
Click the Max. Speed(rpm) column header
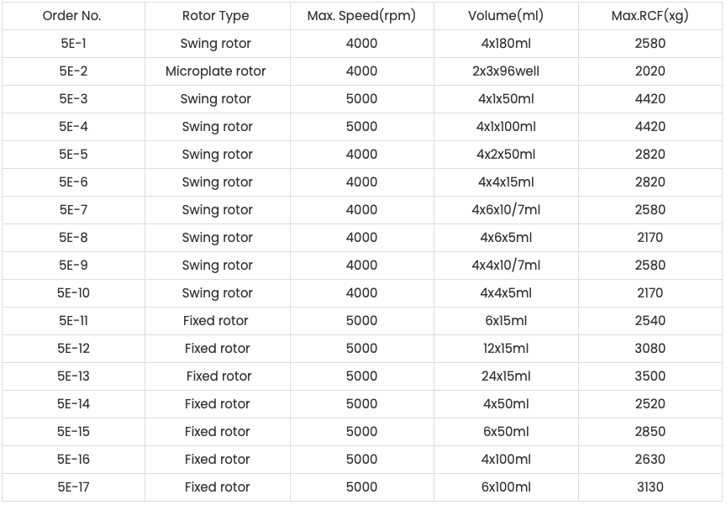[x=361, y=16]
